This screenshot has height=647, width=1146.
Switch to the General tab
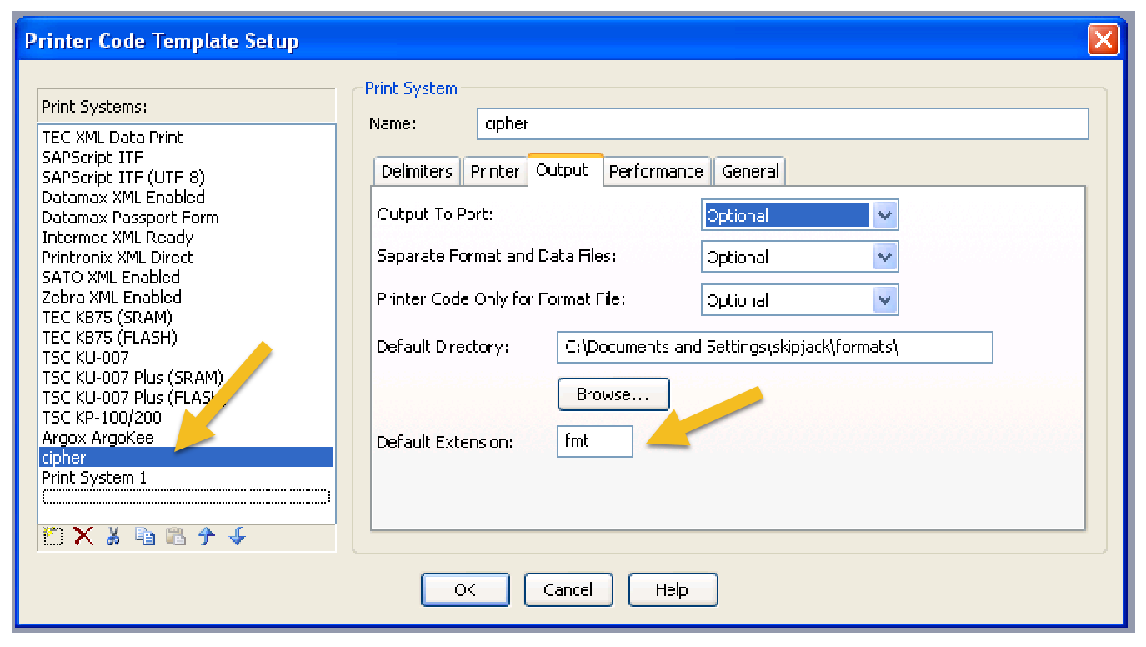(x=749, y=171)
